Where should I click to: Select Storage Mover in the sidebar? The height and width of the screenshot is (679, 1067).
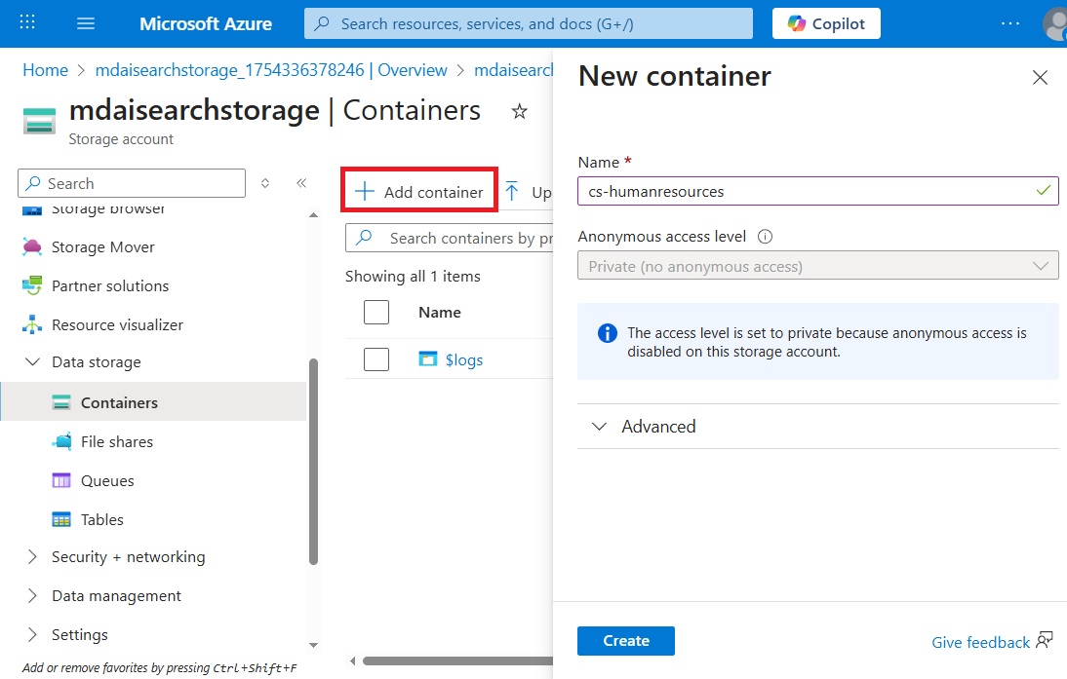point(100,246)
